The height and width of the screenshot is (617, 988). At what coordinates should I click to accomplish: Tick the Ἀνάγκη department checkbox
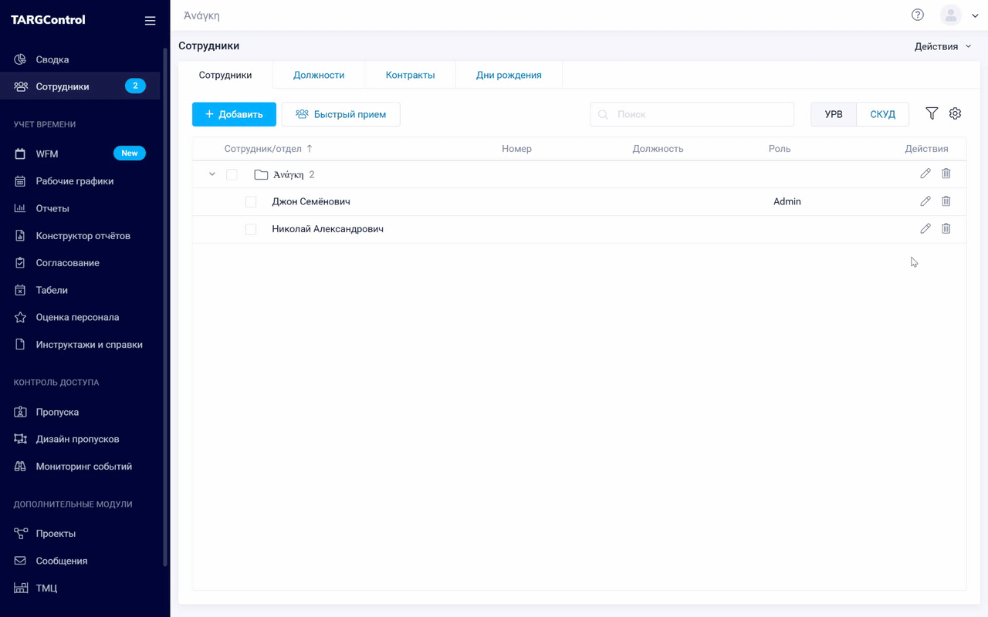[x=232, y=175]
